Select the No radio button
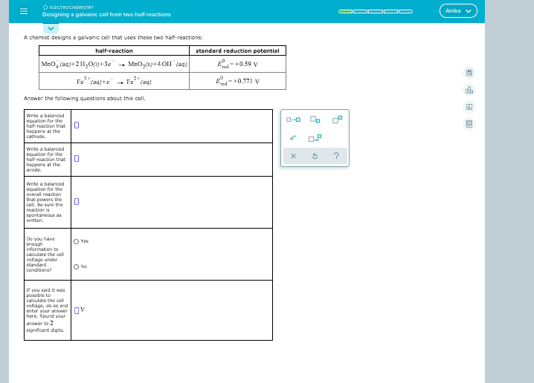Screen dimensions: 534x383 click(77, 266)
